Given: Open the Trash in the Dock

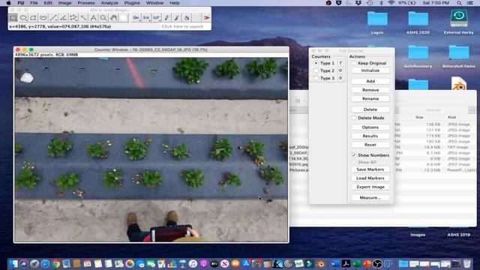Looking at the screenshot, I should click(x=466, y=263).
